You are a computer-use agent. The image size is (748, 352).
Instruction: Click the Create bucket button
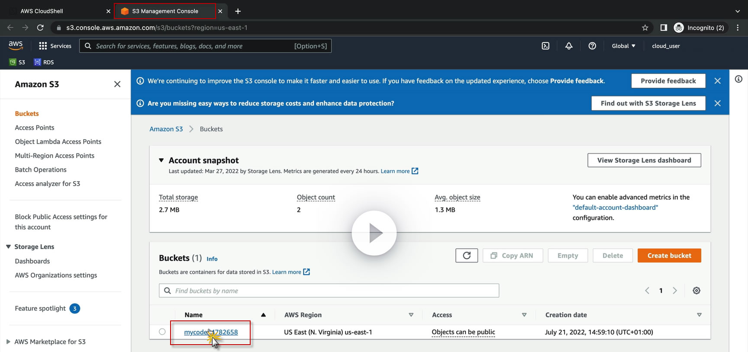click(669, 256)
